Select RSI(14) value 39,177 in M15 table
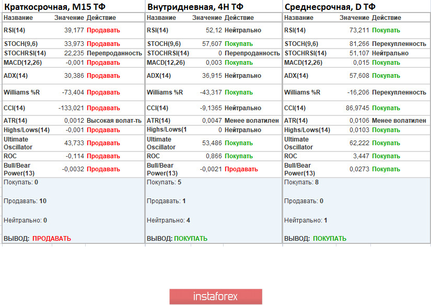 pos(73,30)
